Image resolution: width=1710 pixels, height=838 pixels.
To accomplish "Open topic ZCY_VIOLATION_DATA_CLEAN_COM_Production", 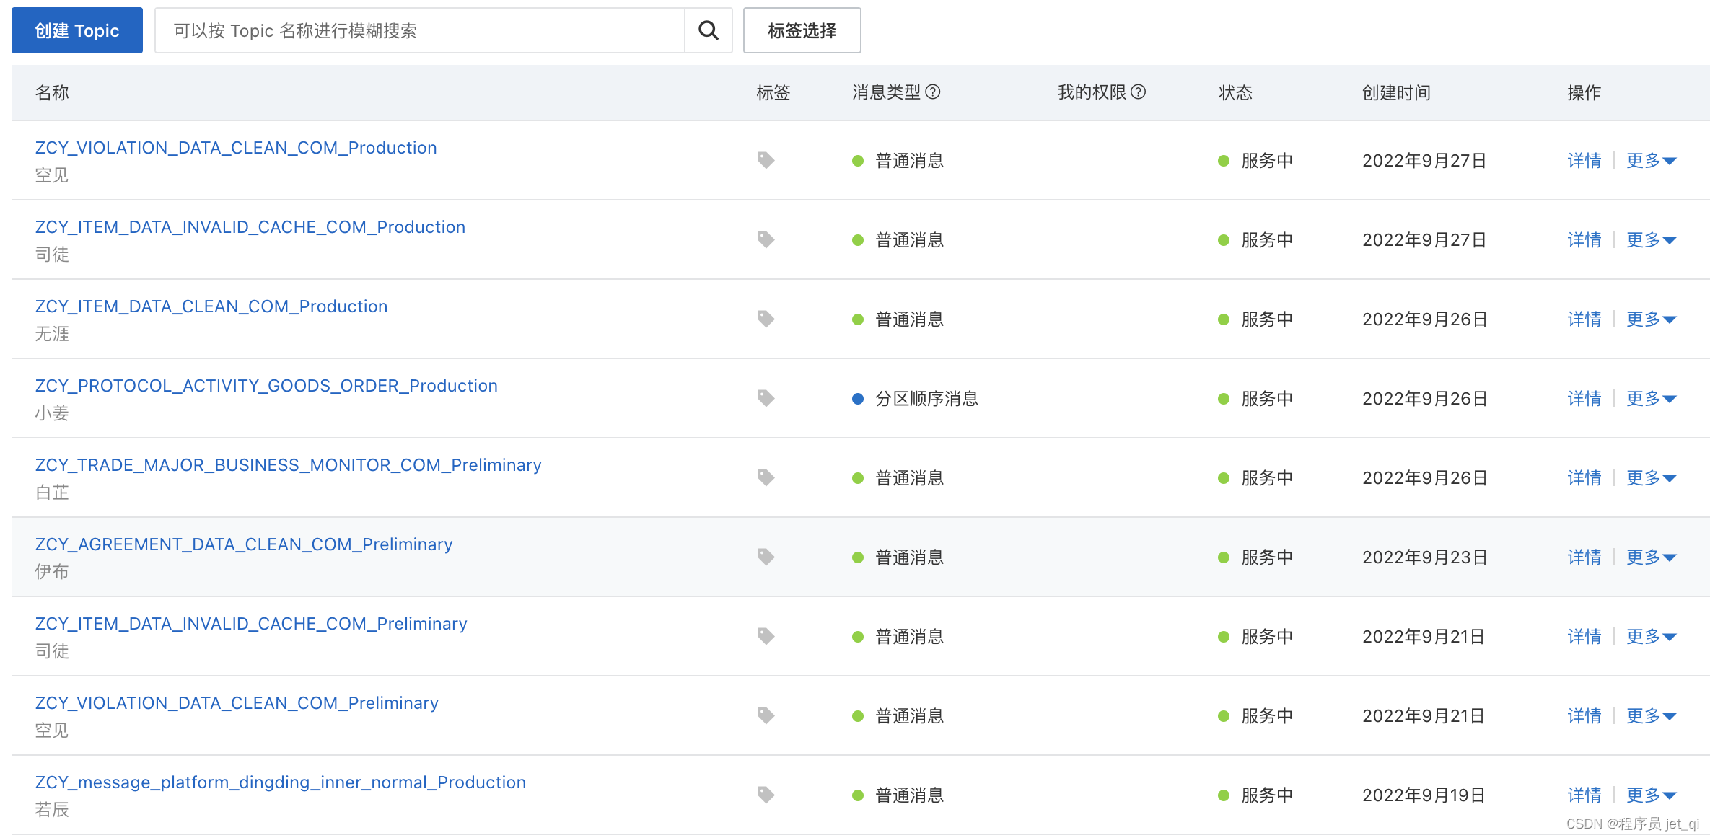I will 236,148.
